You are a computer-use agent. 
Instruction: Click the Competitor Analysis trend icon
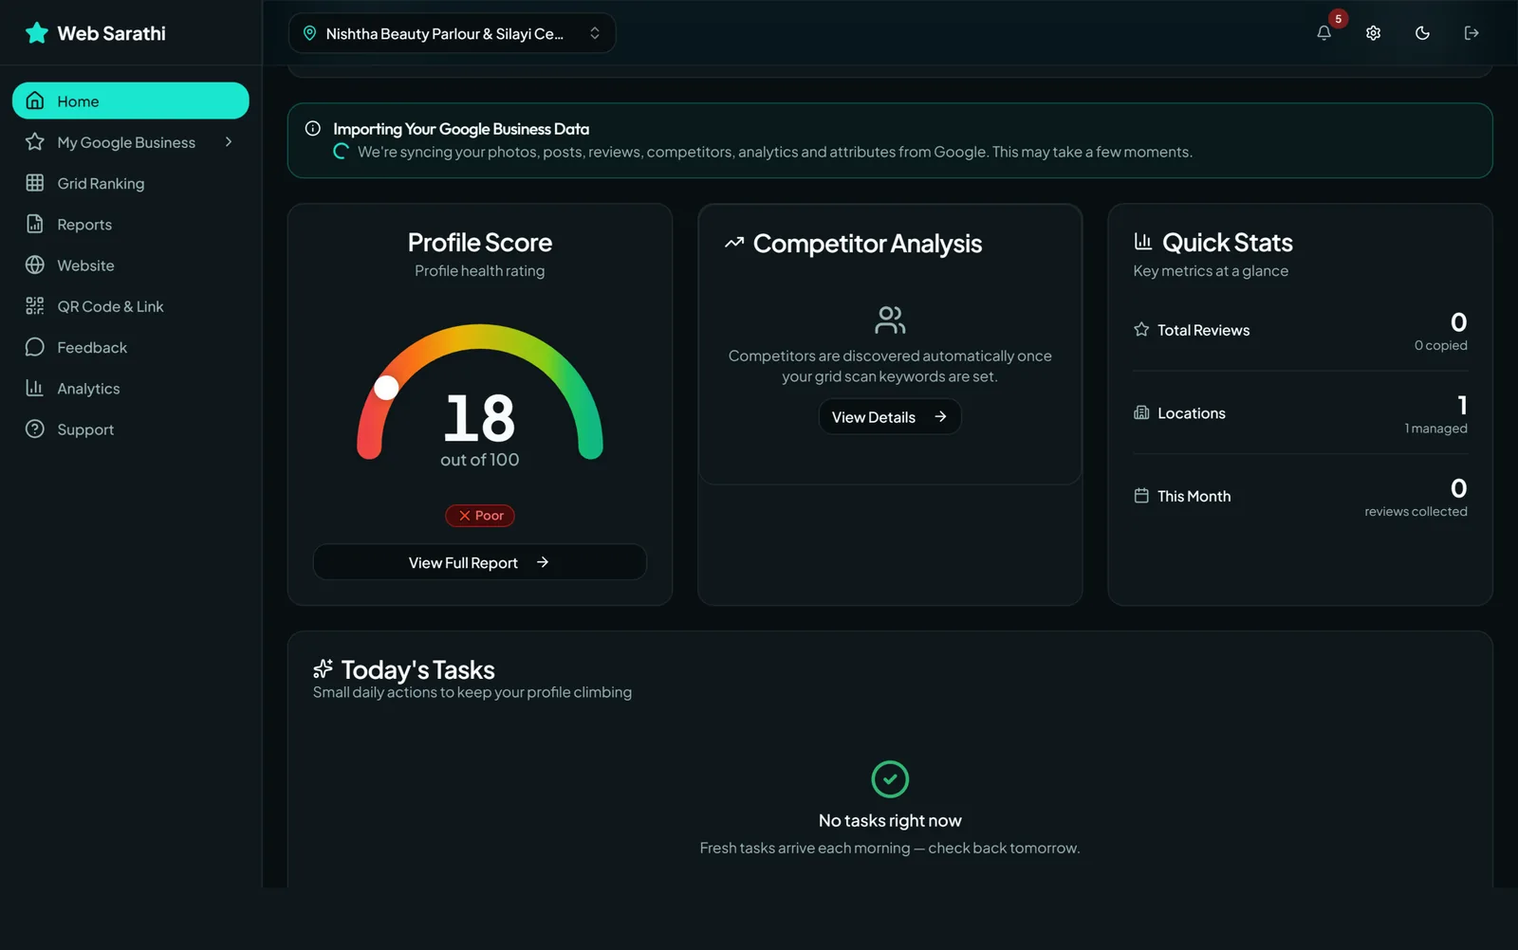(x=734, y=244)
